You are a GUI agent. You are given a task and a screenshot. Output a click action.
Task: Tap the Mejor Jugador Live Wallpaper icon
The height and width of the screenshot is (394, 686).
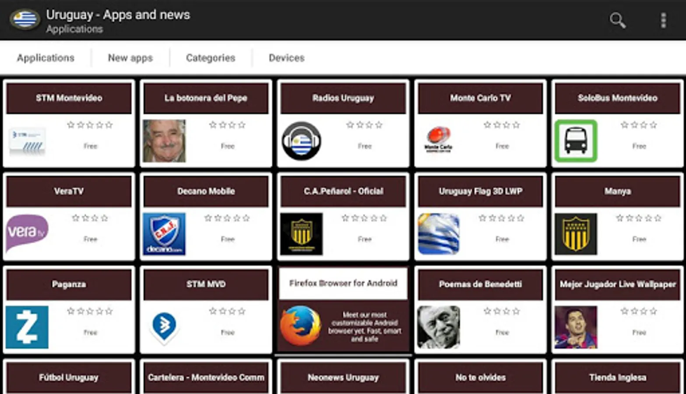coord(576,327)
